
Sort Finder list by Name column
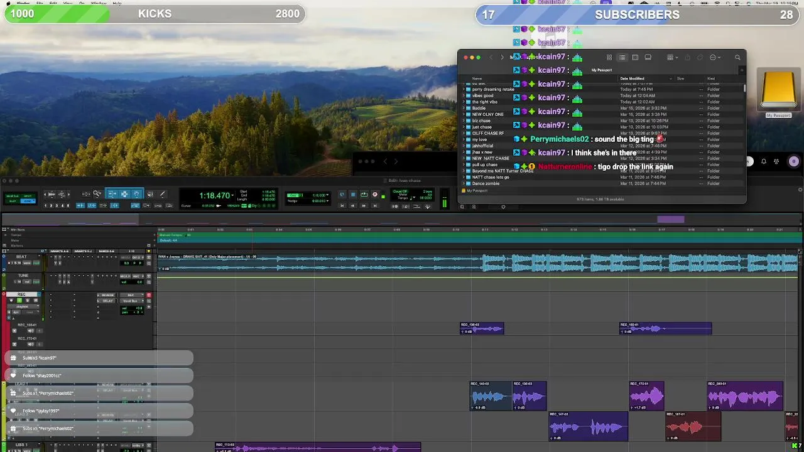(x=477, y=78)
